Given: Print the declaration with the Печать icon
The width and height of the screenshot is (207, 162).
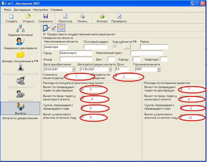Looking at the screenshot, I should point(82,17).
